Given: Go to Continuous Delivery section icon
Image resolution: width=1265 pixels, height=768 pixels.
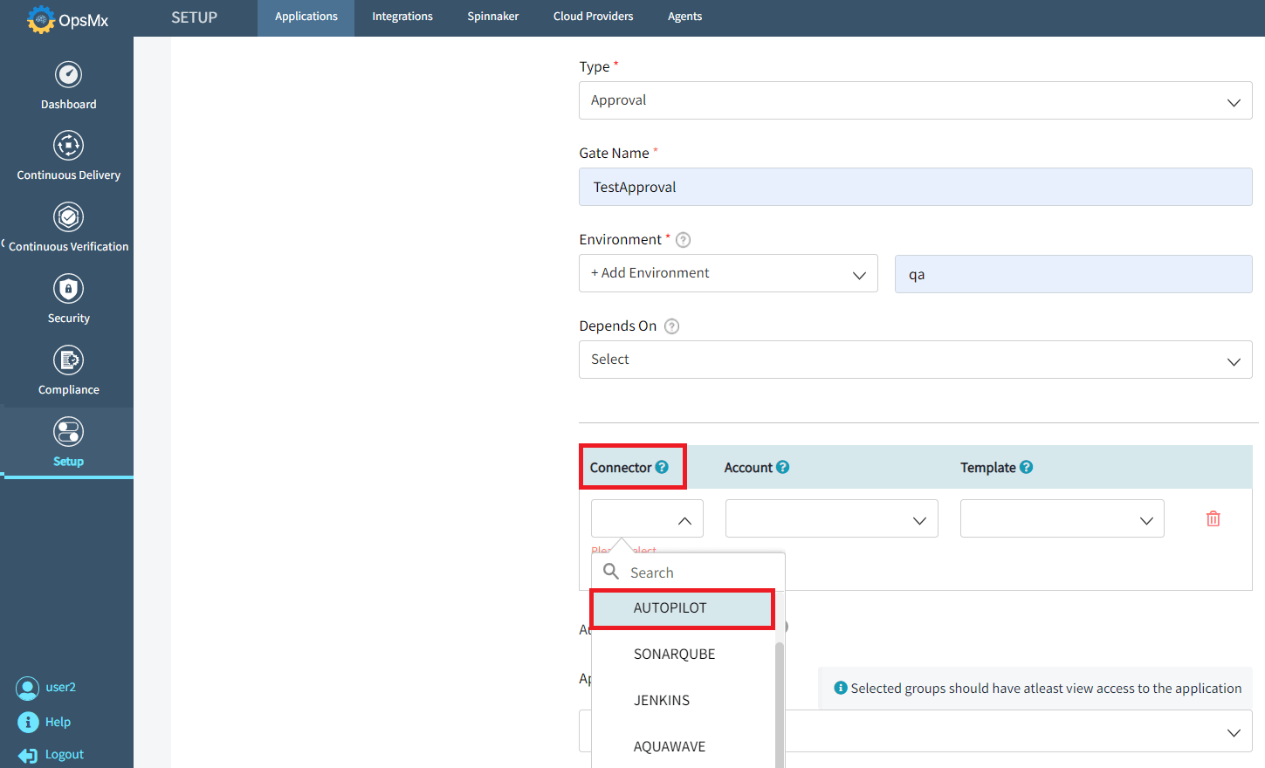Looking at the screenshot, I should coord(68,146).
